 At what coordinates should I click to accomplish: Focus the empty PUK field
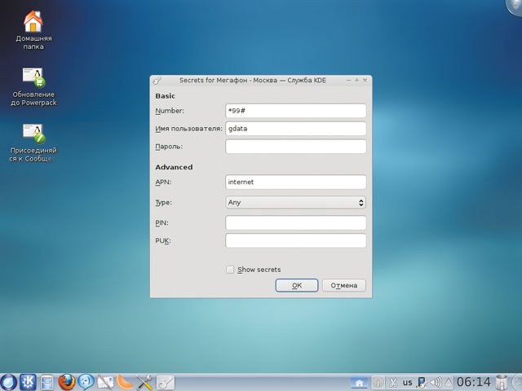pyautogui.click(x=295, y=241)
